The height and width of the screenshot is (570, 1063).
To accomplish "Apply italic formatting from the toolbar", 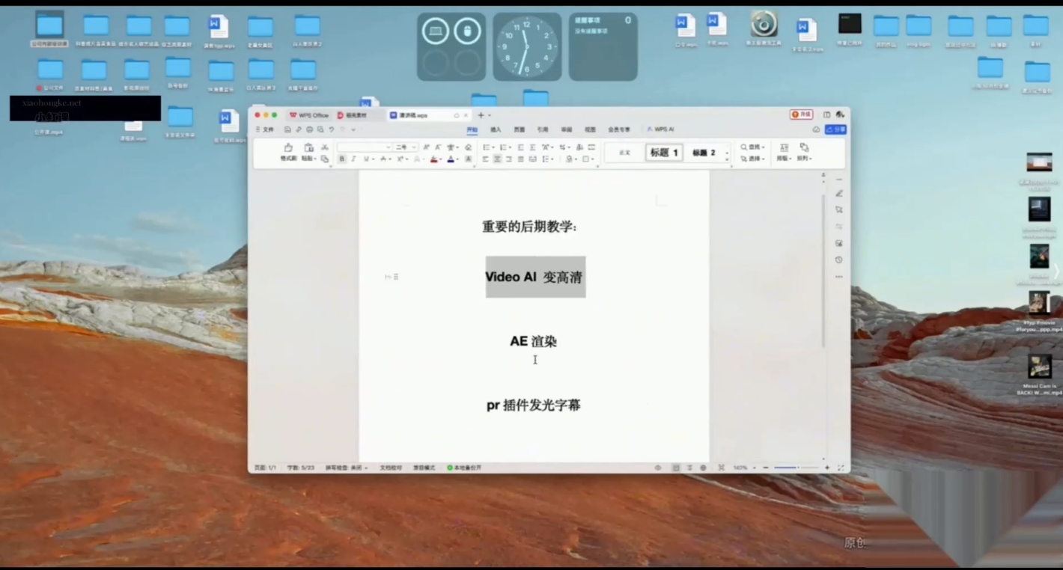I will click(353, 159).
